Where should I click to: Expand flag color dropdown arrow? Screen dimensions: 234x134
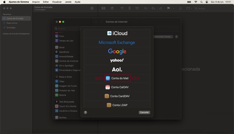[174, 8]
